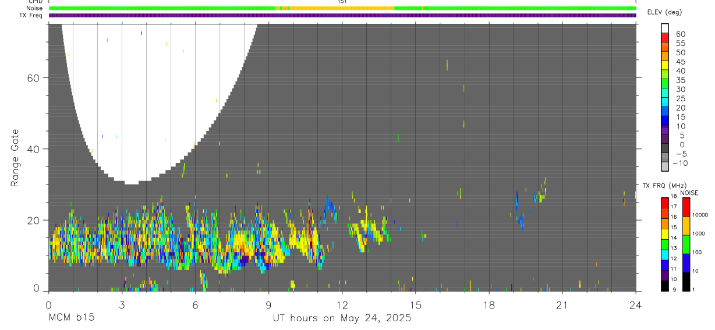Click the white no-data region in plot
This screenshot has width=715, height=330.
coord(157,99)
